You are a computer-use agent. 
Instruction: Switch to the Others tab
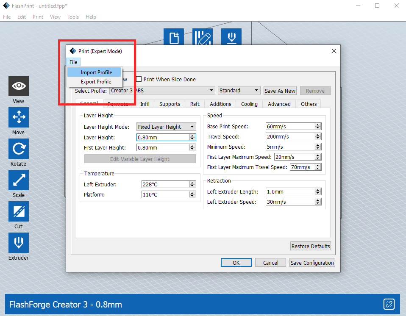click(x=309, y=104)
